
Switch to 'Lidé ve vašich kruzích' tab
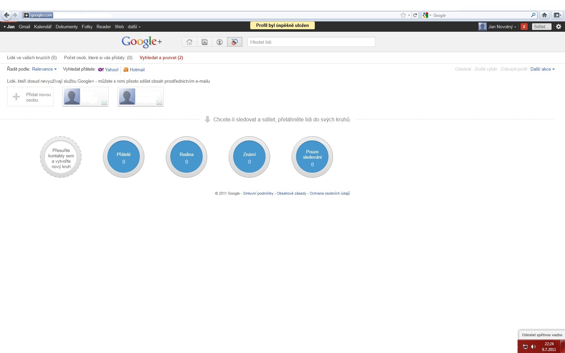[x=32, y=58]
